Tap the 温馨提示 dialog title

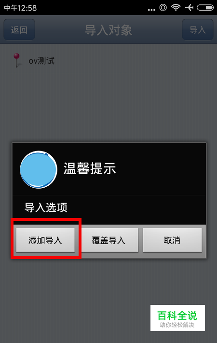tap(90, 168)
